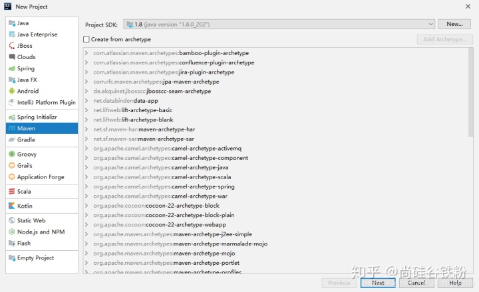Screen dimensions: 479x292
Task: Select cocoon-22-archetype-webapp row
Action: pos(276,224)
